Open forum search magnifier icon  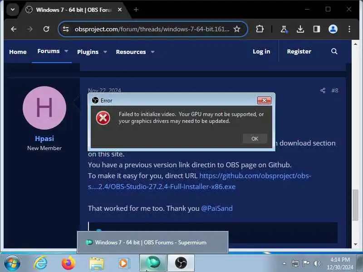(x=334, y=51)
